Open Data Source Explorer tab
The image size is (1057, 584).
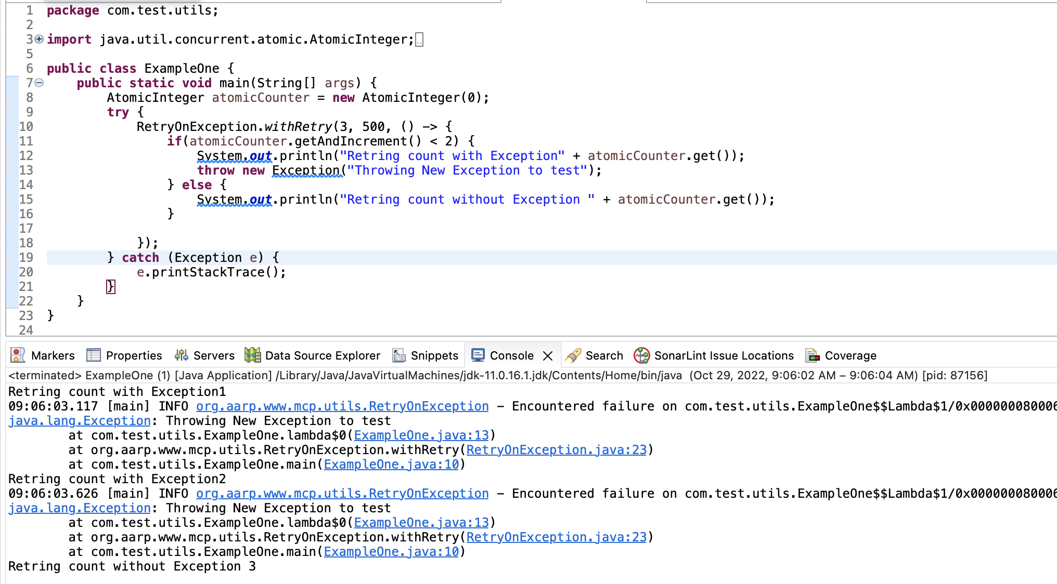pos(313,355)
